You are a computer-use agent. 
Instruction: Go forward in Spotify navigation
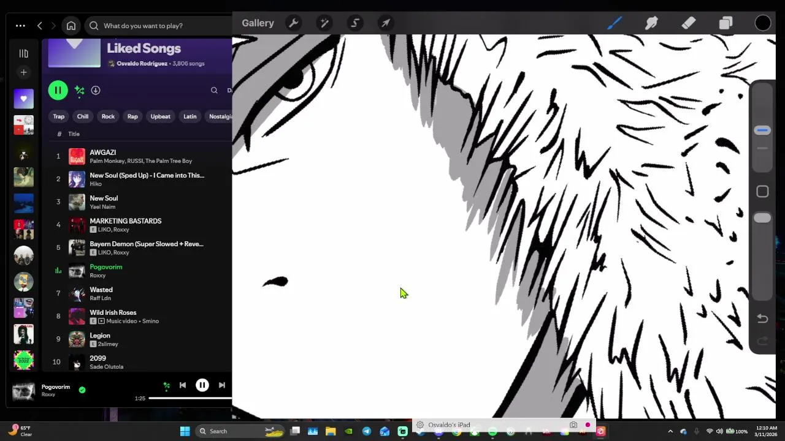coord(53,26)
